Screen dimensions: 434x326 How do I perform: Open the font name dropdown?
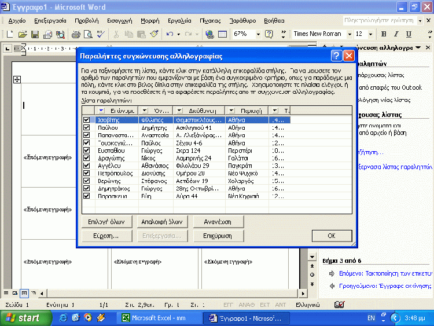(350, 34)
